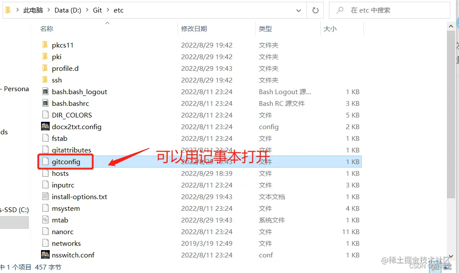Select the Personal item in sidebar
459x273 pixels.
pyautogui.click(x=14, y=89)
